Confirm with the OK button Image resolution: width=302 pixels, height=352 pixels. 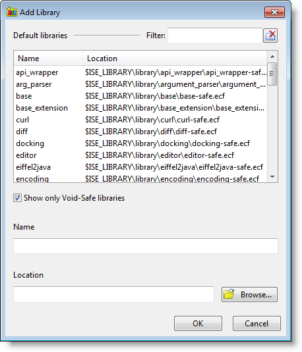[198, 324]
